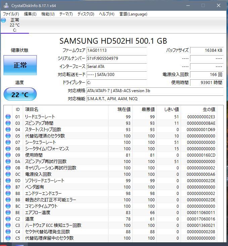Open the ディスク(D) menu

pyautogui.click(x=86, y=14)
